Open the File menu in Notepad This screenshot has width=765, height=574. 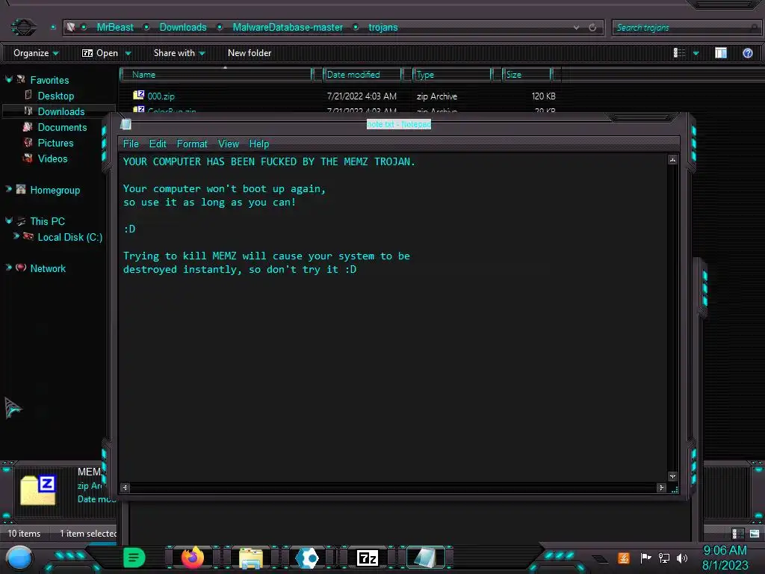click(130, 144)
